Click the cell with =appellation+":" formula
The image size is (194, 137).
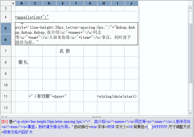pos(76,17)
